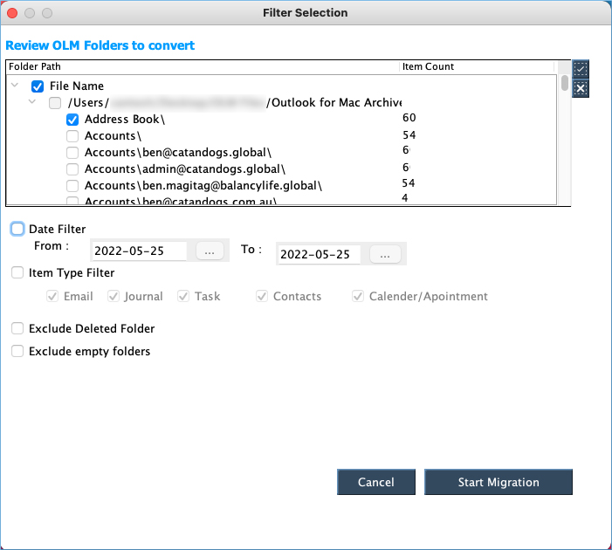Enable the Date Filter checkbox
This screenshot has height=550, width=612.
click(18, 229)
